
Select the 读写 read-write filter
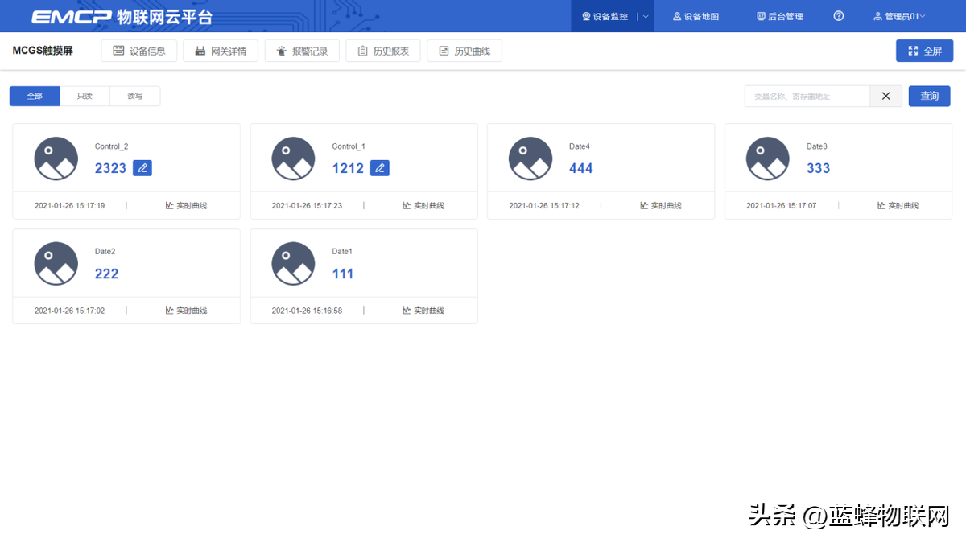[134, 97]
